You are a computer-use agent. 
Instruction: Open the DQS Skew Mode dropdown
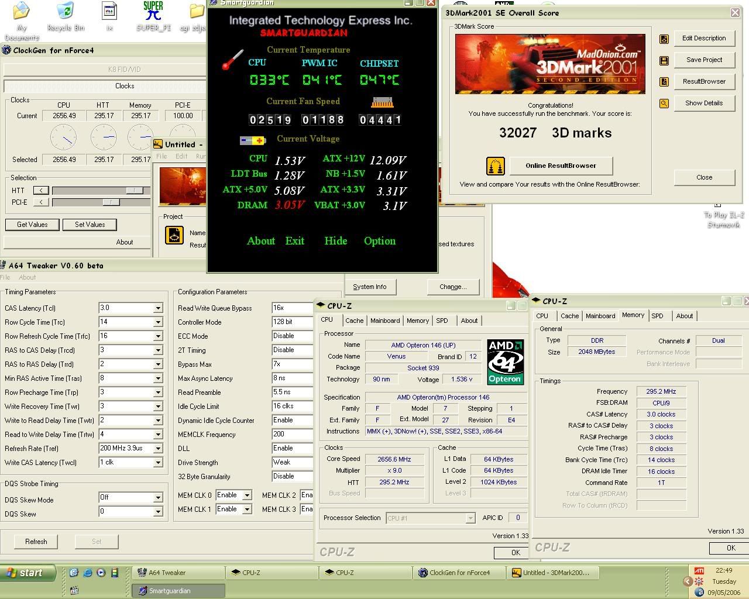click(x=158, y=498)
